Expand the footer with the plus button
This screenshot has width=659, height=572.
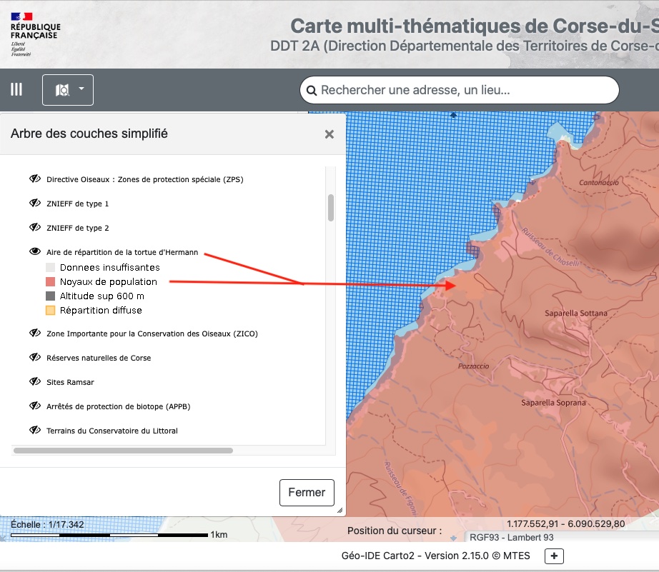(553, 556)
